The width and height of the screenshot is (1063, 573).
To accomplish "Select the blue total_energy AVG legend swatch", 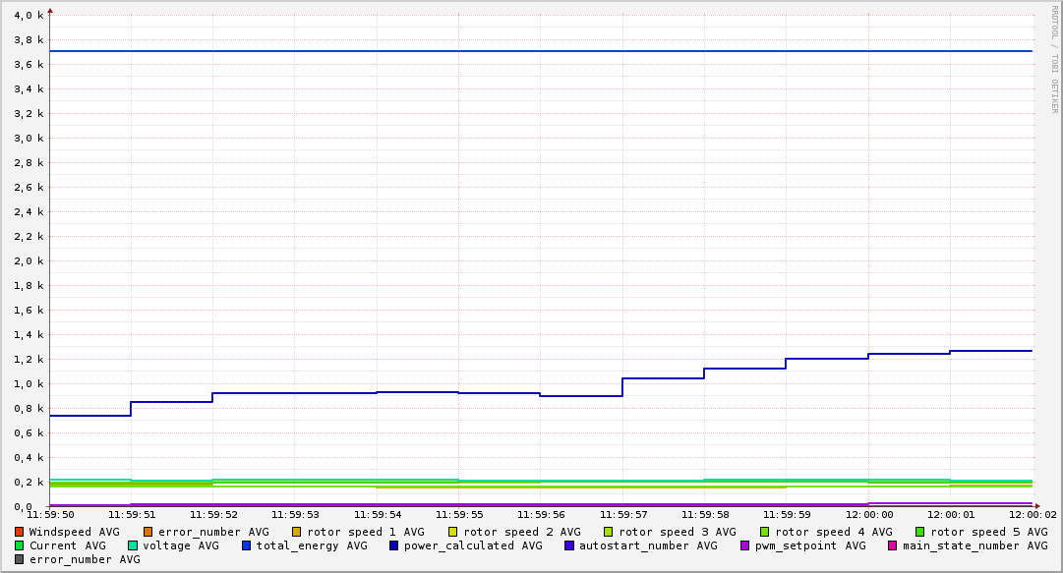I will [246, 545].
